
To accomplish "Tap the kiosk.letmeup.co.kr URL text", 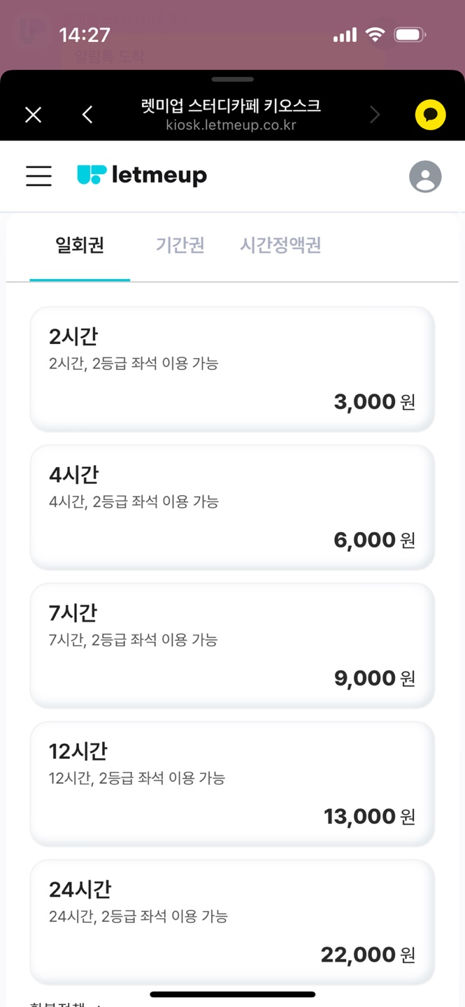I will coord(231,126).
